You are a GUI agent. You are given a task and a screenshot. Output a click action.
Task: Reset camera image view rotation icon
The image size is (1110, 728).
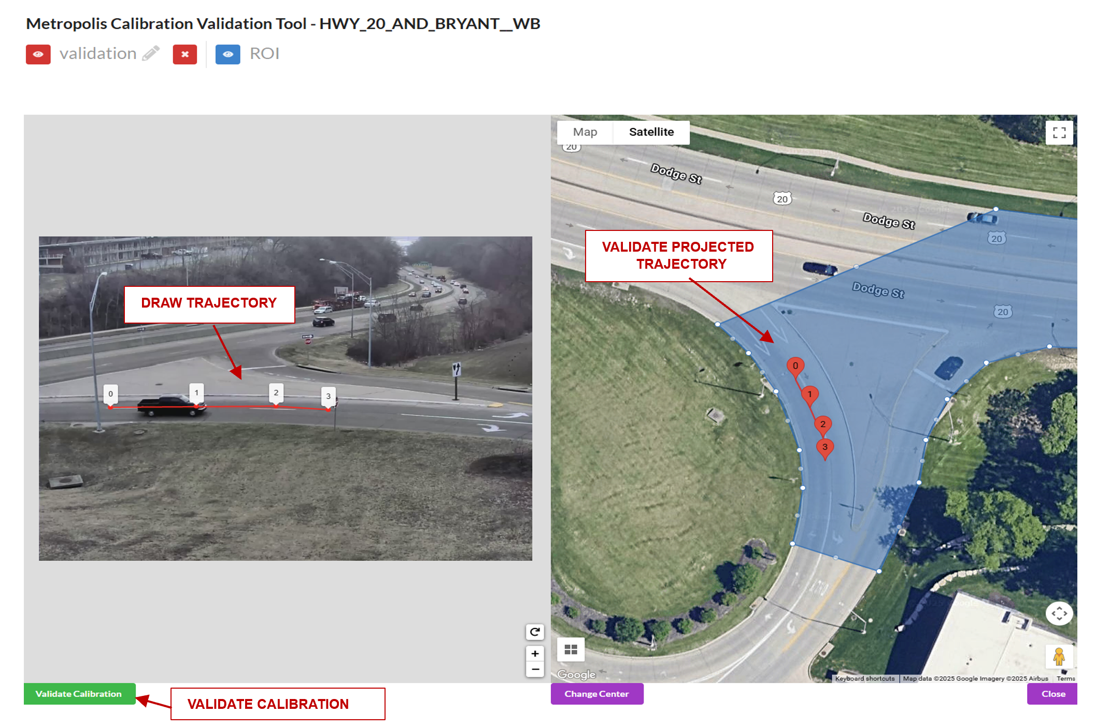(535, 632)
